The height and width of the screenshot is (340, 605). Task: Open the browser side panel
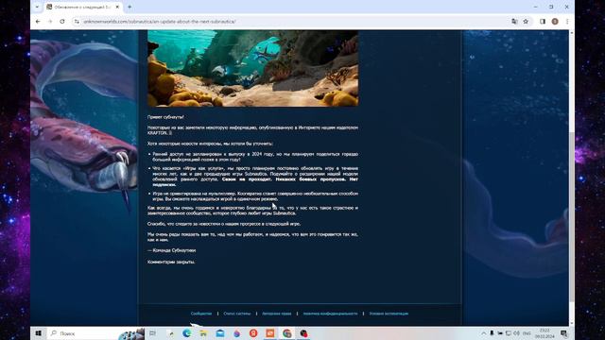pyautogui.click(x=543, y=22)
